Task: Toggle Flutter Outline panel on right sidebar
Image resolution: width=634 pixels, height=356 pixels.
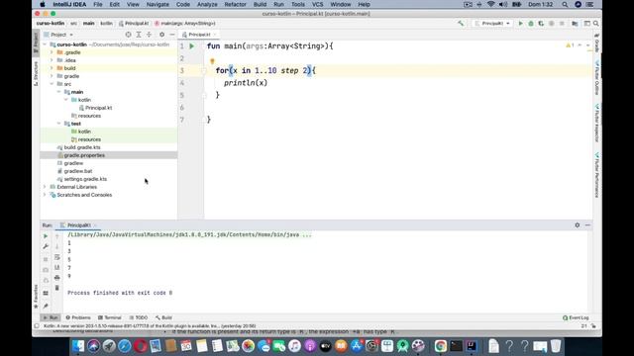Action: coord(596,78)
